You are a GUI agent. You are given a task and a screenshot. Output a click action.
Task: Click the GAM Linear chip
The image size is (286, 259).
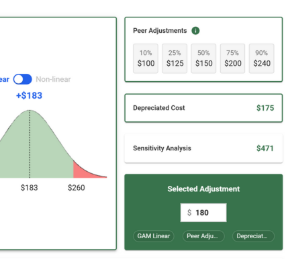[154, 236]
